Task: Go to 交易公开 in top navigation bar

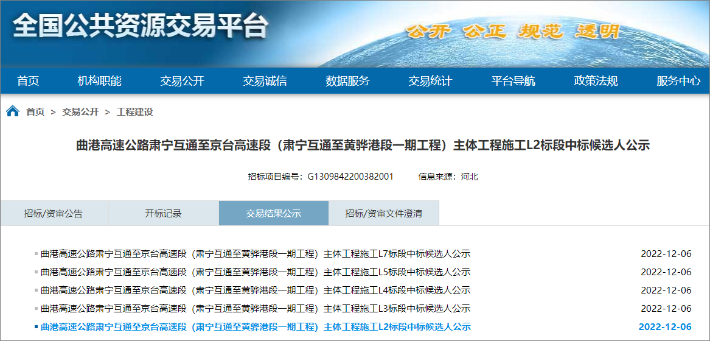Action: (x=183, y=81)
